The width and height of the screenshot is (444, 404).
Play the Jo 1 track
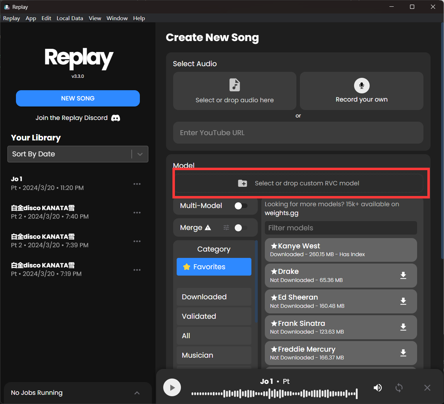tap(172, 387)
